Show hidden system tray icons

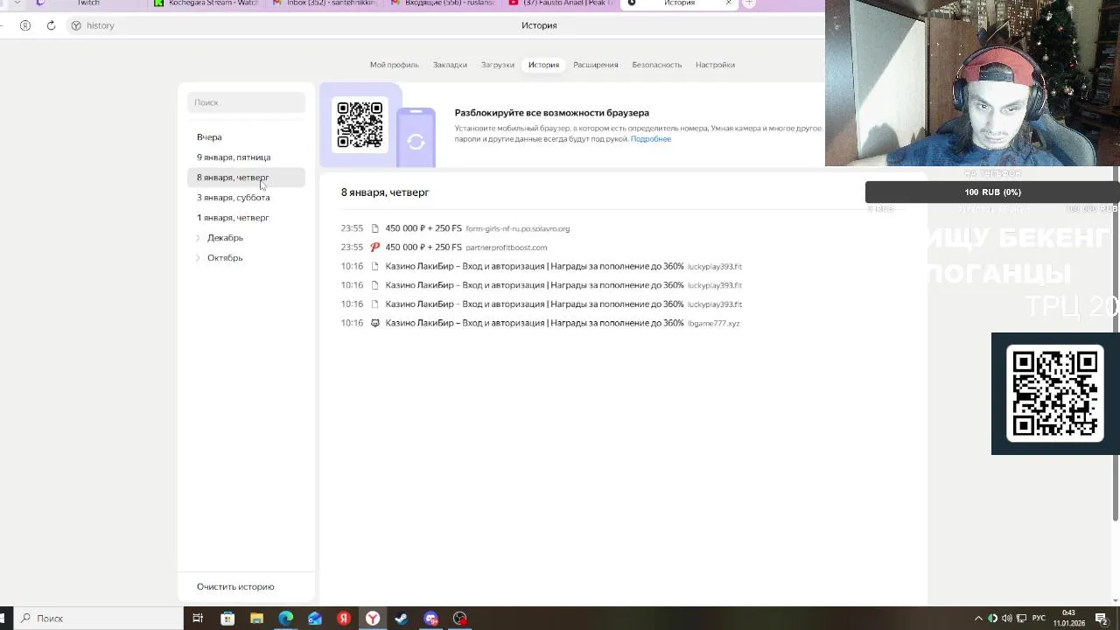tap(978, 619)
